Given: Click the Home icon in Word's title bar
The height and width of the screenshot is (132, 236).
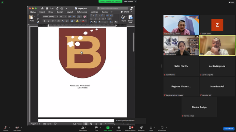Looking at the screenshot, I should 42,8.
